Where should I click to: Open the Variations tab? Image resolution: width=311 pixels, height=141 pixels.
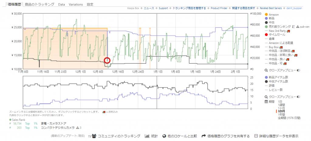(x=76, y=5)
